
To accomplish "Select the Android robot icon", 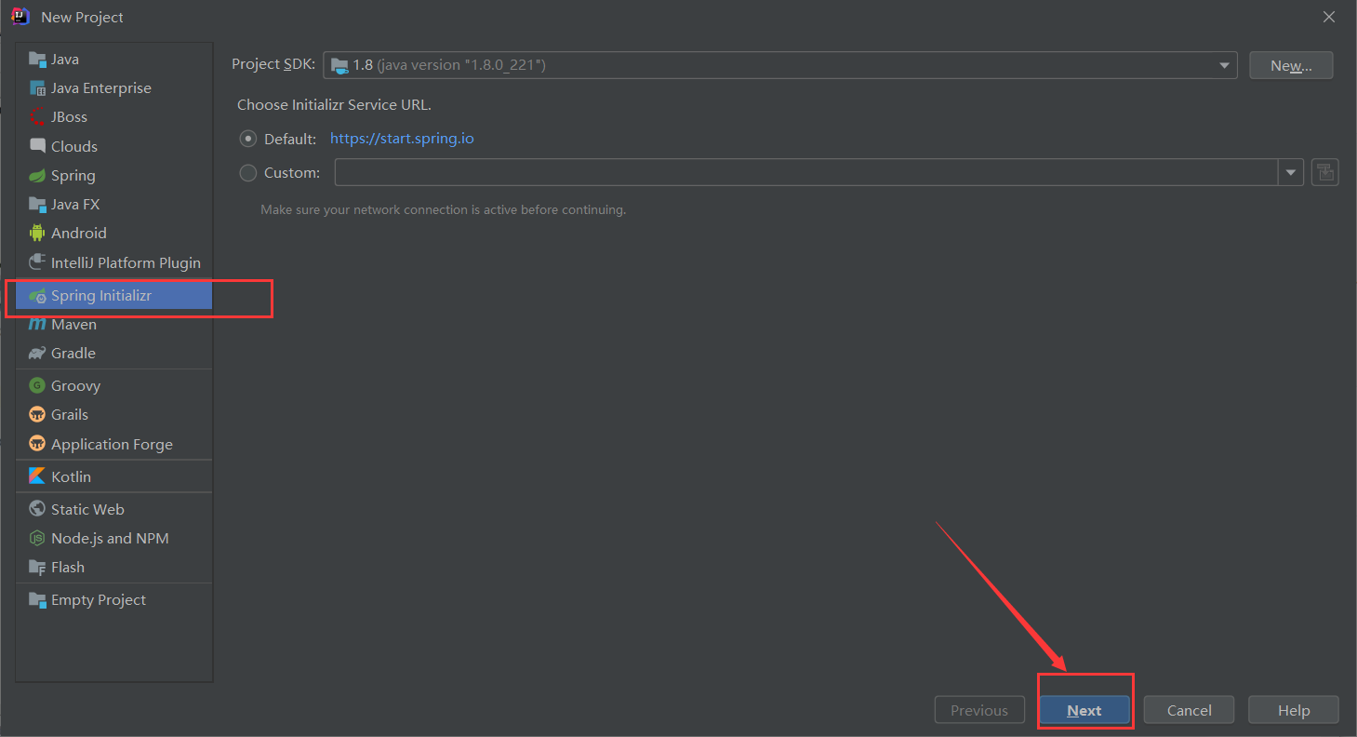I will coord(37,234).
